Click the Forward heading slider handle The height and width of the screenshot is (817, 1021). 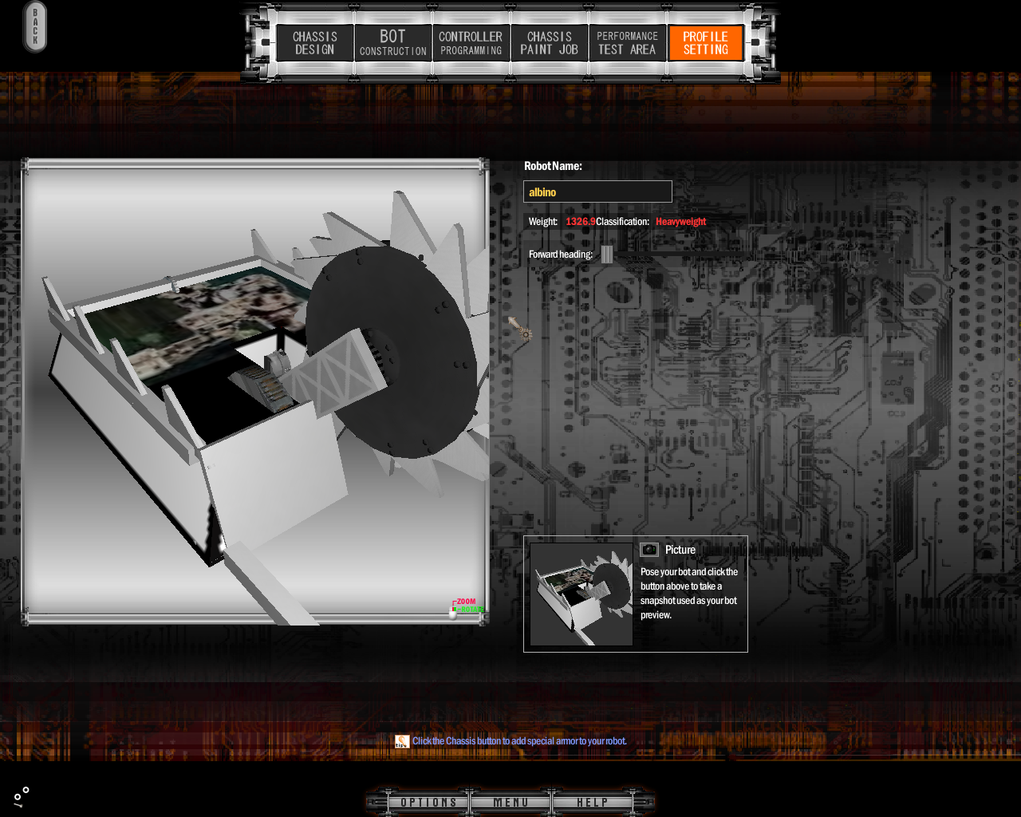click(607, 255)
